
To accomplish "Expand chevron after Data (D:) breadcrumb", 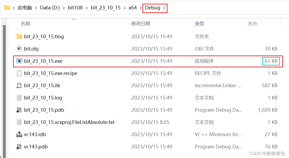I will coord(64,8).
